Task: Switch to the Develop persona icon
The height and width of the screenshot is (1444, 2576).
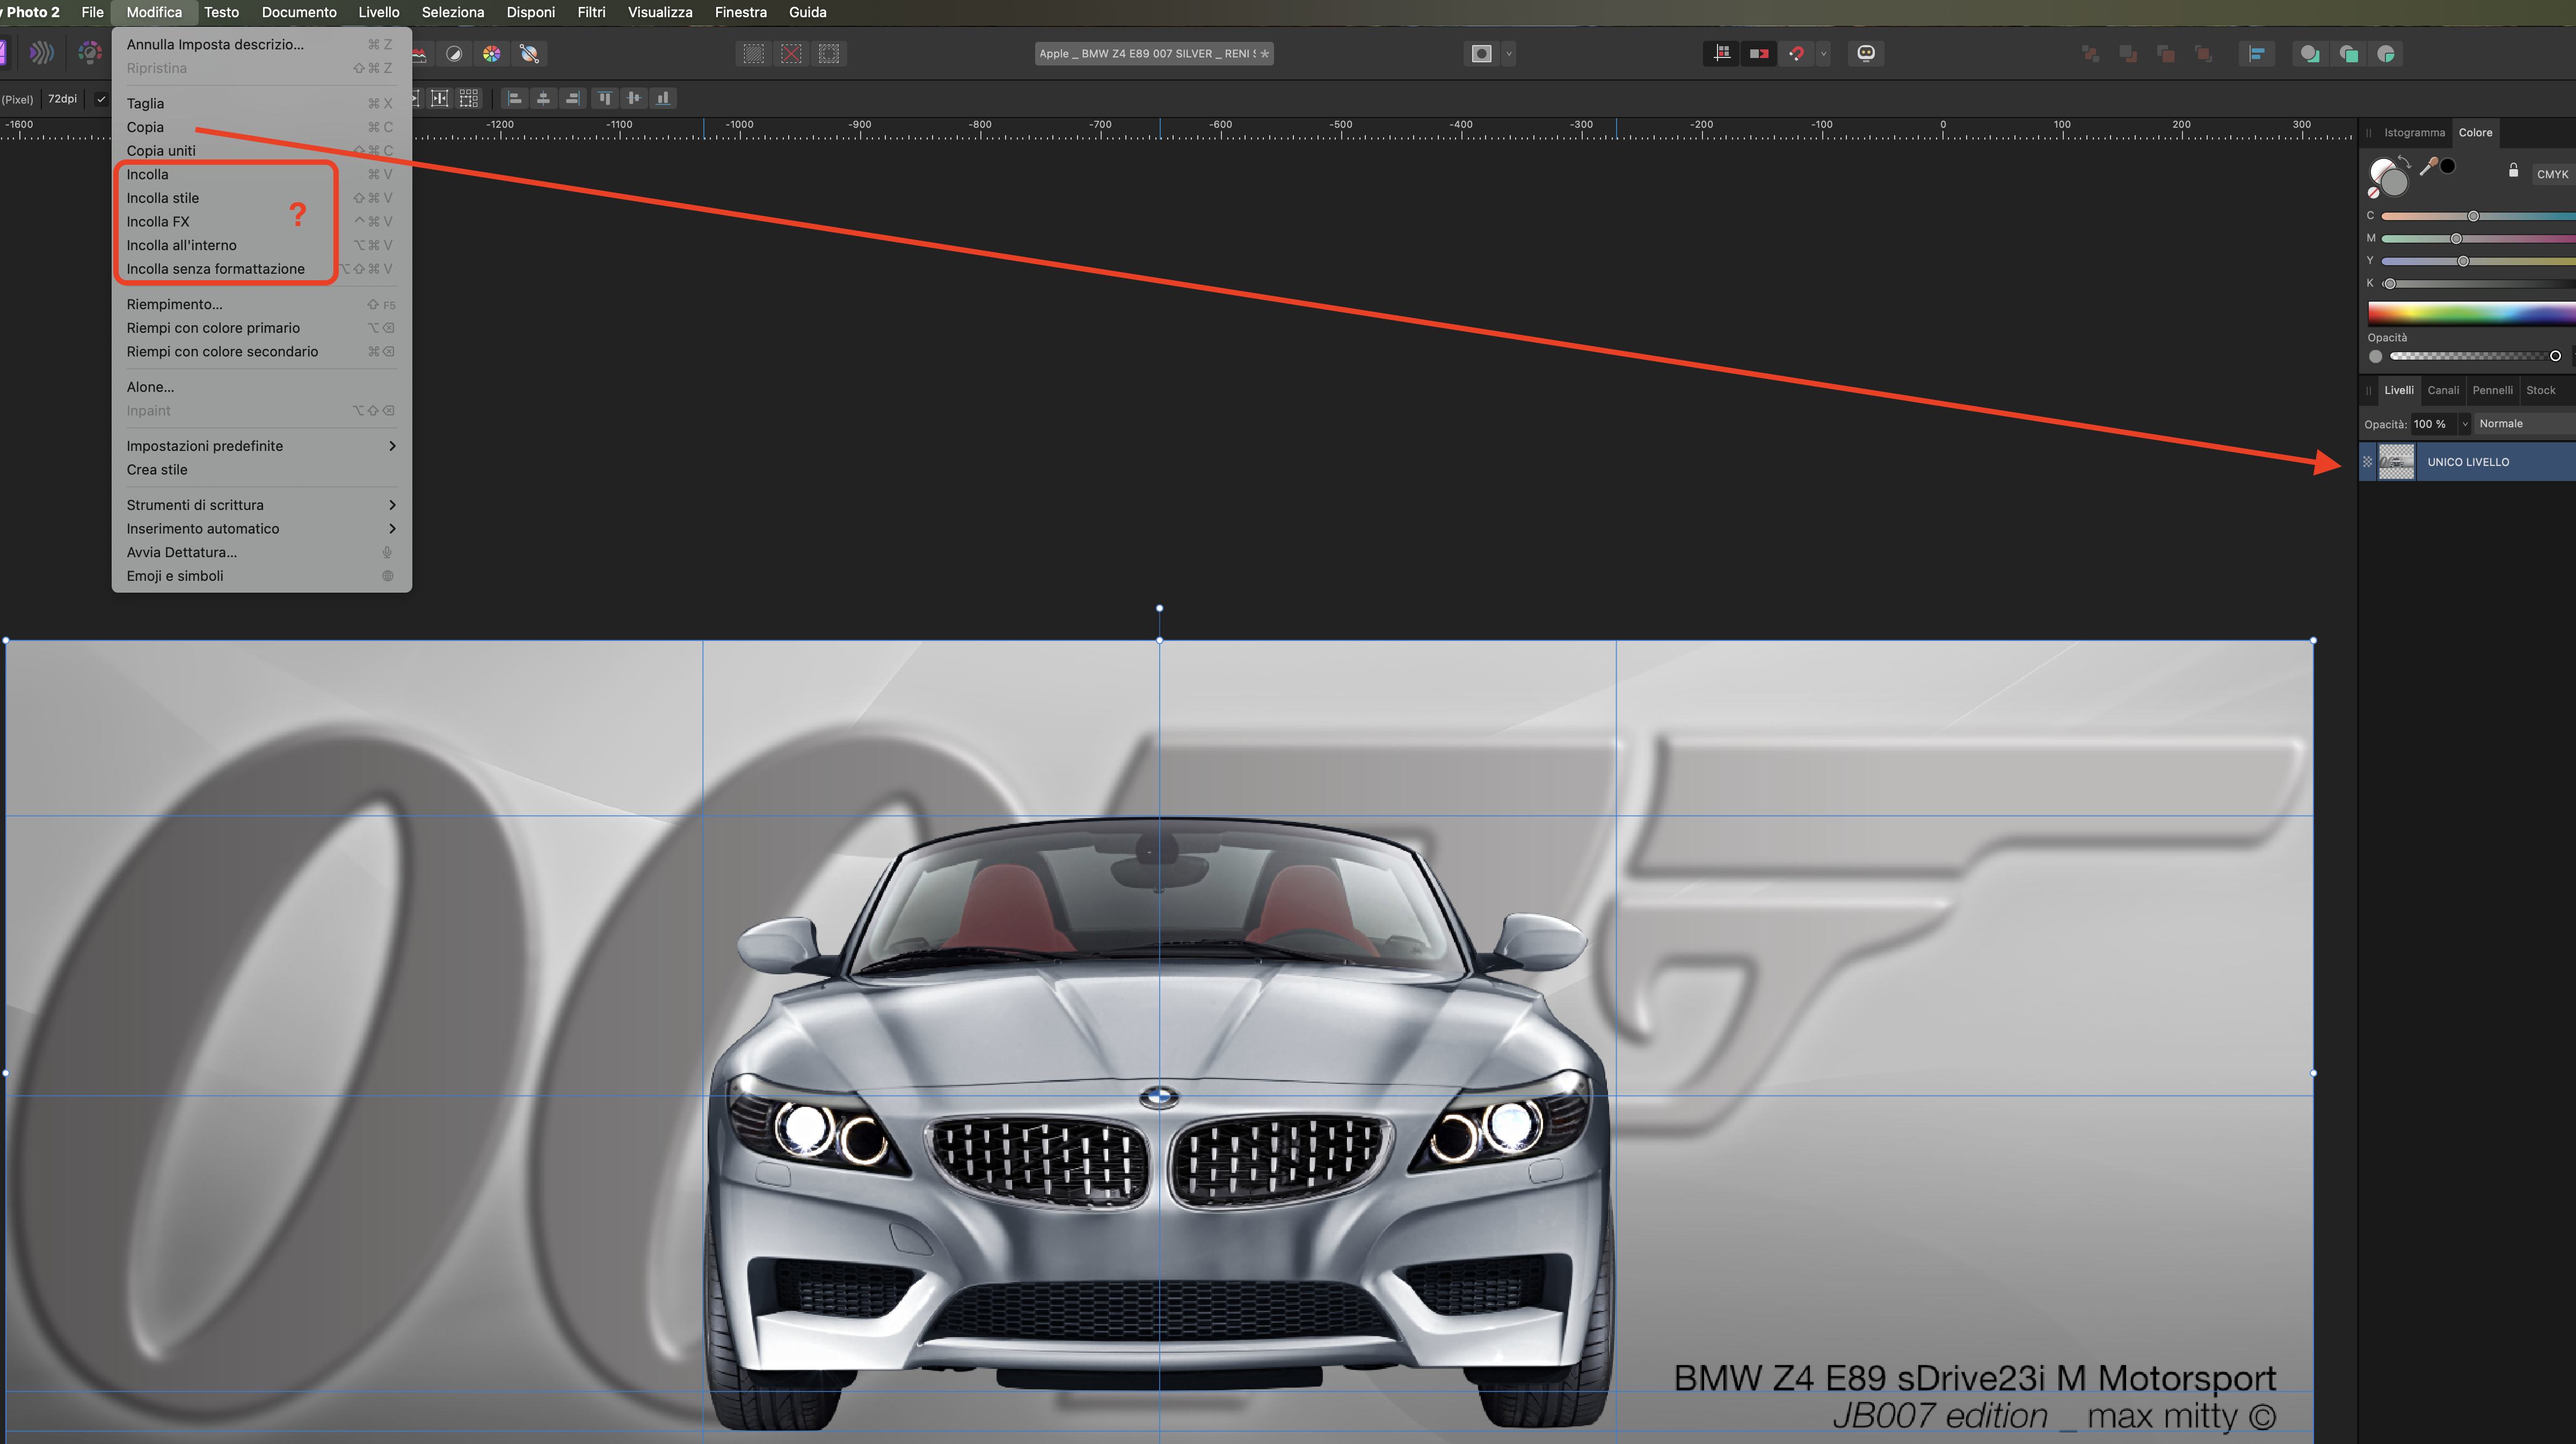Action: [90, 53]
